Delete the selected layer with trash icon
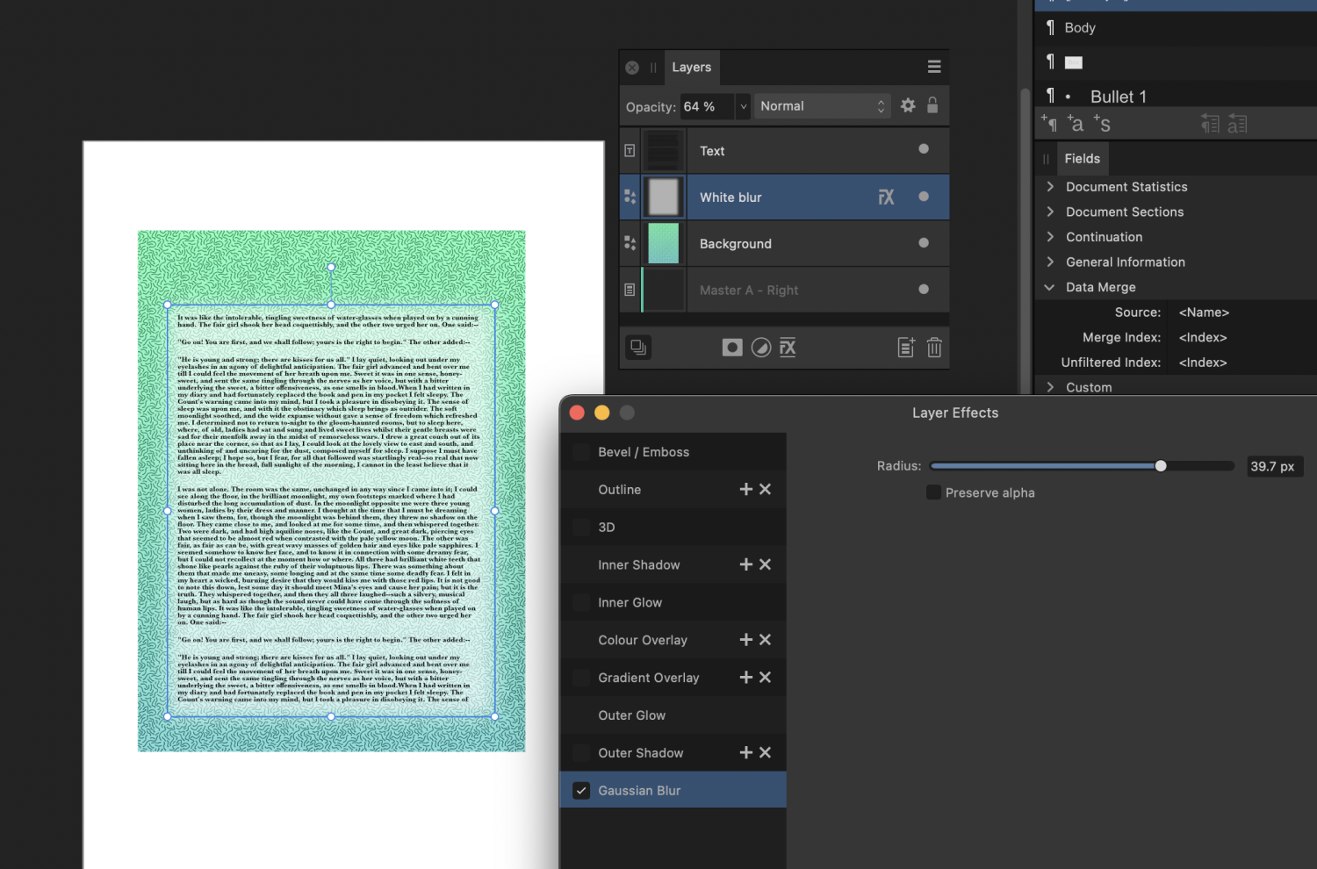 (933, 347)
